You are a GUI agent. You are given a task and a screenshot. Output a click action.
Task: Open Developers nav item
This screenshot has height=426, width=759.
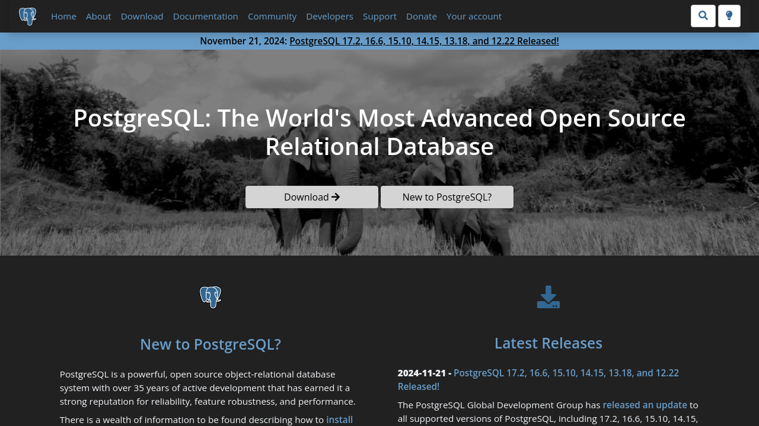click(x=330, y=16)
